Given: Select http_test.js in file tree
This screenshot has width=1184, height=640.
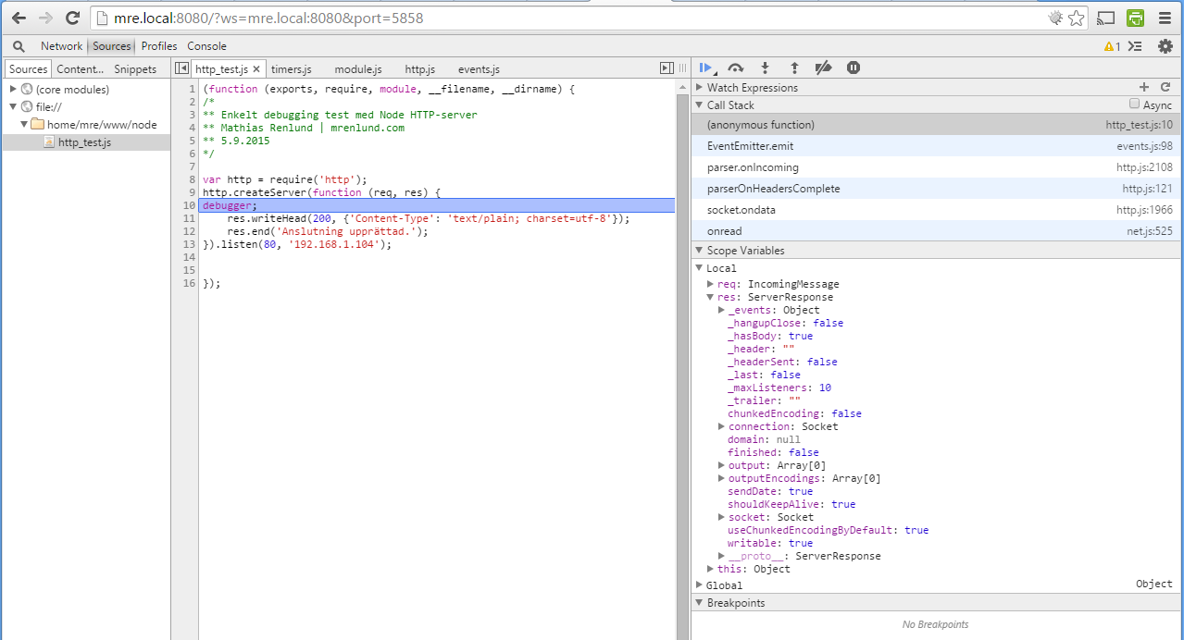Looking at the screenshot, I should tap(84, 142).
